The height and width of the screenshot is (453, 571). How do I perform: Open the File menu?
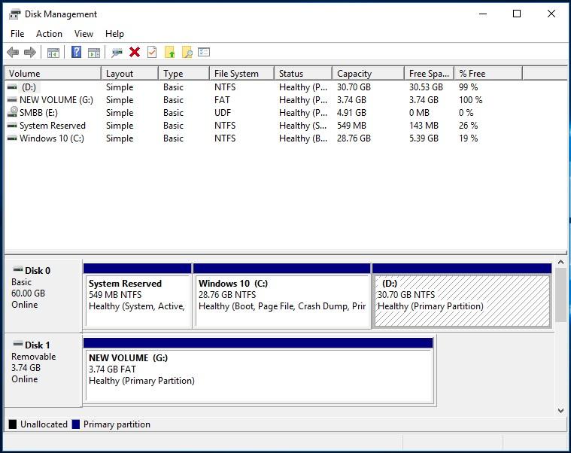[x=17, y=34]
